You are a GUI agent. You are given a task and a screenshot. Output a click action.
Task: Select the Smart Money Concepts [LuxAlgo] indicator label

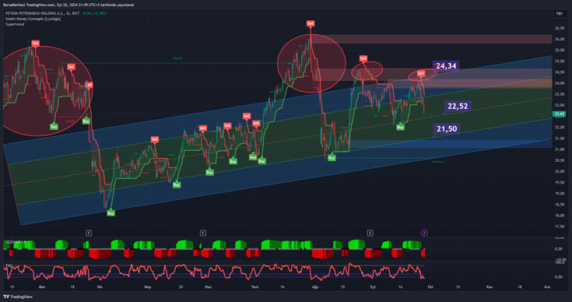pyautogui.click(x=33, y=19)
